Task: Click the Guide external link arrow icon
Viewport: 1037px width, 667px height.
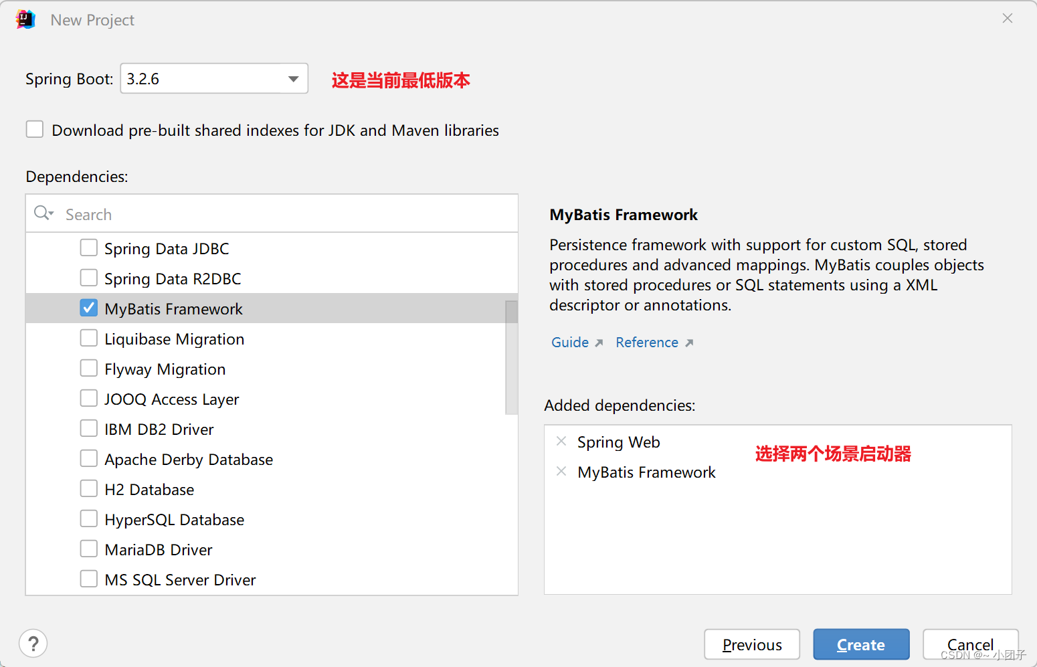Action: tap(599, 343)
